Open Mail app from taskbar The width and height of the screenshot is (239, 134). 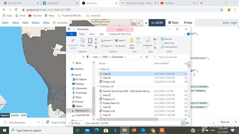(87, 130)
